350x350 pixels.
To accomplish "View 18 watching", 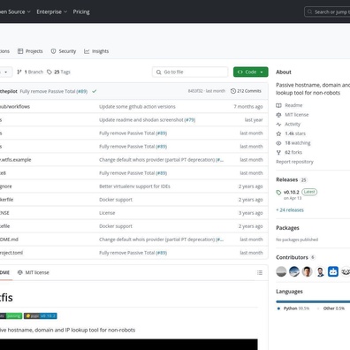I will [x=298, y=143].
